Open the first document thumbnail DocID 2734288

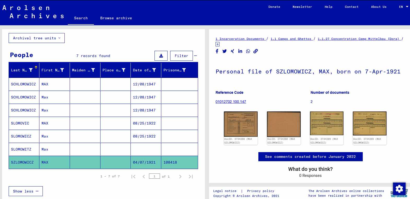pyautogui.click(x=241, y=124)
